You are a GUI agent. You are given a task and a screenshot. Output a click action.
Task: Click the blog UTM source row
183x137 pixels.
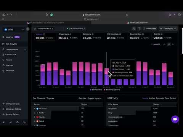tap(142, 113)
